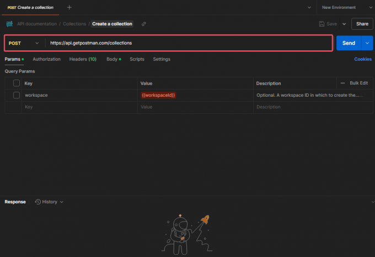Expand the History dropdown chevron
This screenshot has width=375, height=257.
click(62, 202)
